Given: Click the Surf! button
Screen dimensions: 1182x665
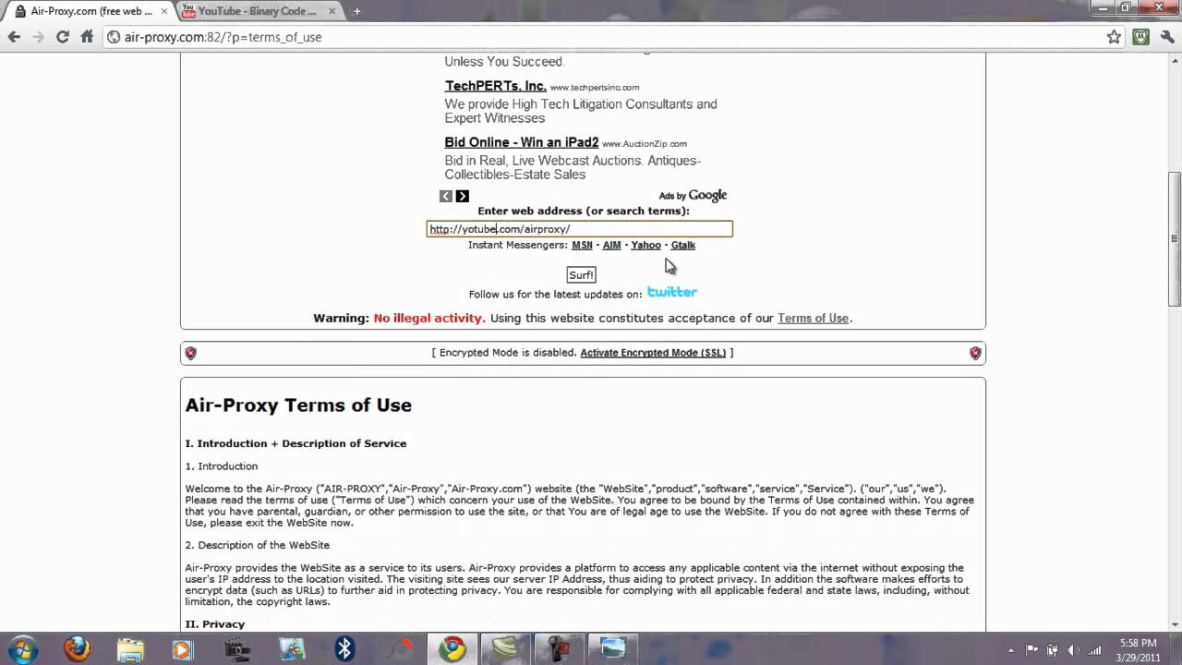Looking at the screenshot, I should [581, 275].
